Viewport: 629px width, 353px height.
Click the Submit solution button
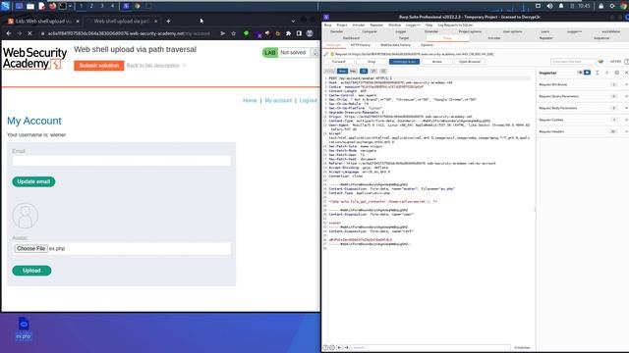click(99, 66)
